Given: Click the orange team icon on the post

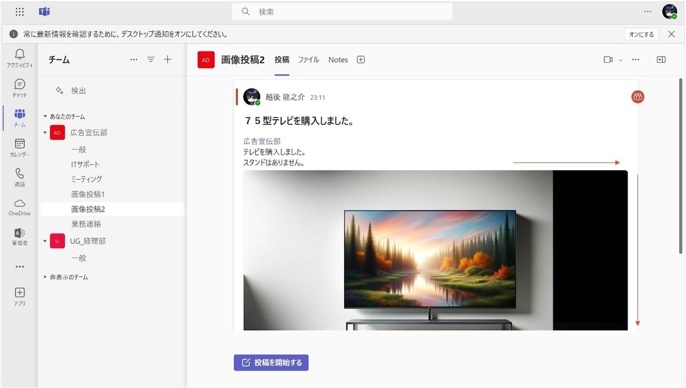Looking at the screenshot, I should pyautogui.click(x=638, y=96).
